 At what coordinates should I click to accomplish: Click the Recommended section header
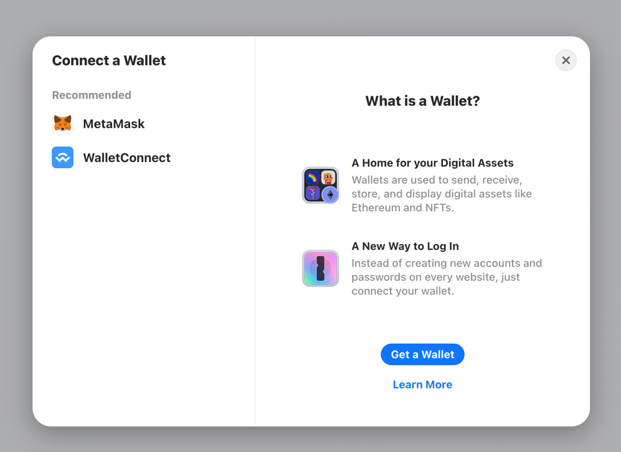tap(92, 95)
